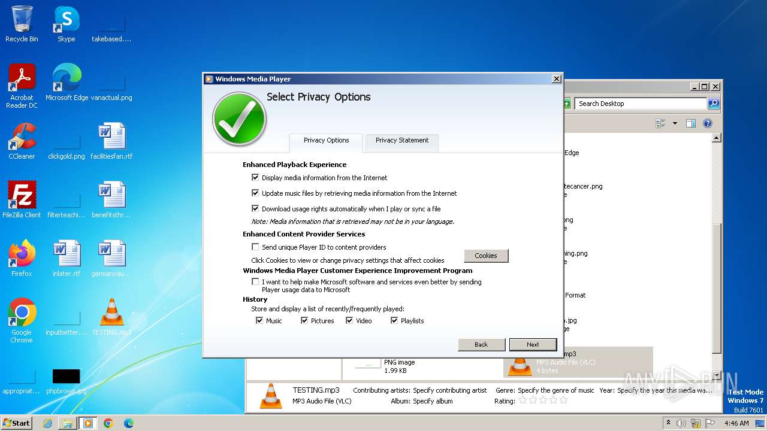
Task: Uncheck Music history checkbox
Action: tap(259, 321)
